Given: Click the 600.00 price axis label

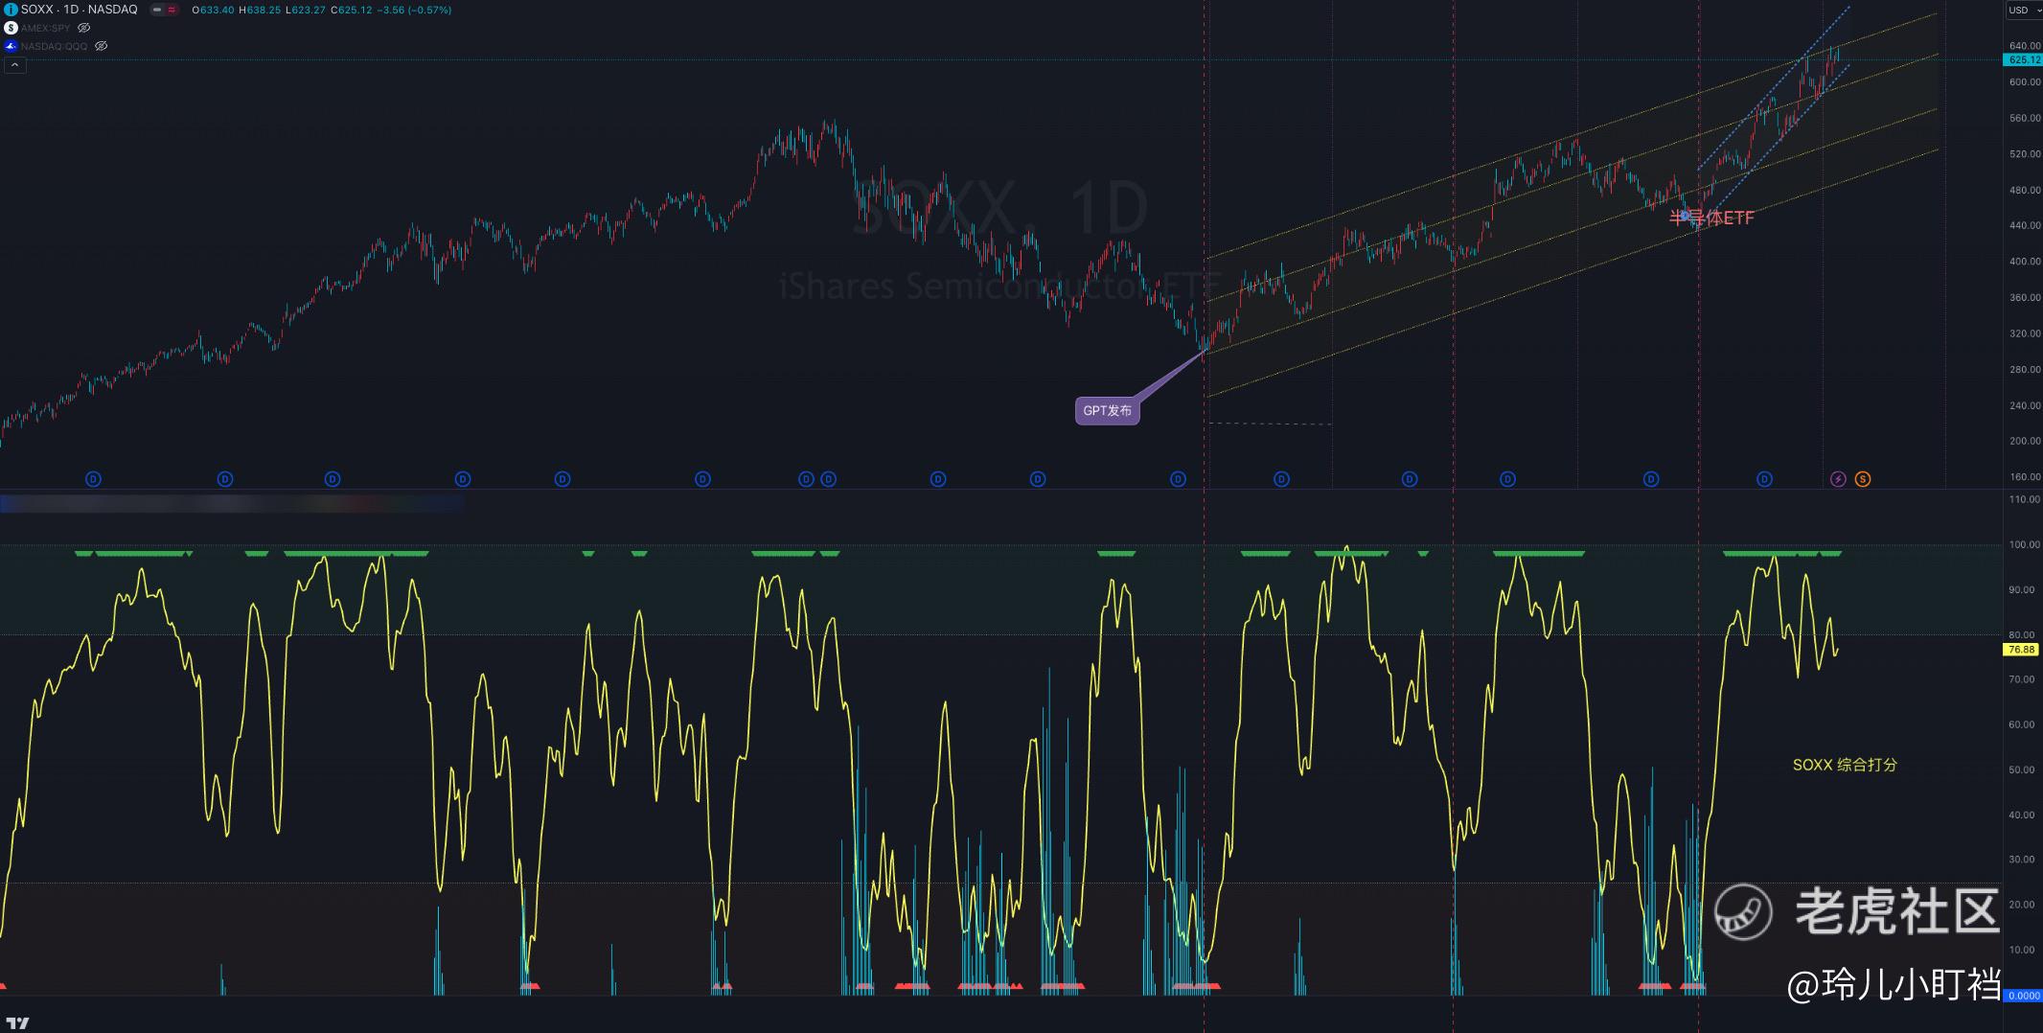Looking at the screenshot, I should [x=2025, y=82].
